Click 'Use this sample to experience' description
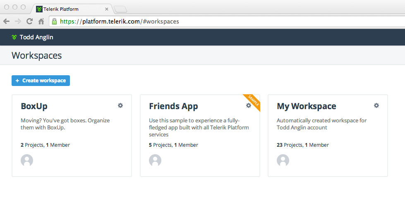The width and height of the screenshot is (405, 203). pos(199,127)
